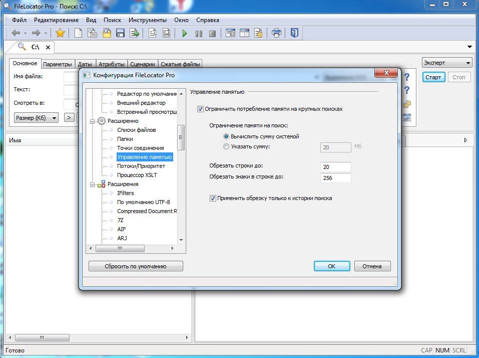Open the Редактирование menu

click(56, 20)
